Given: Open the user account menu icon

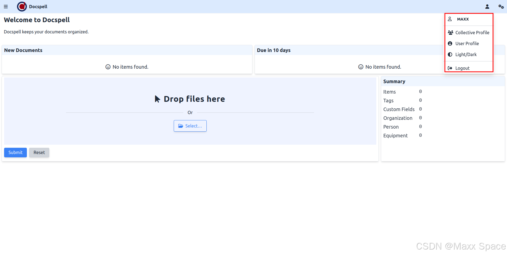Looking at the screenshot, I should coord(487,7).
